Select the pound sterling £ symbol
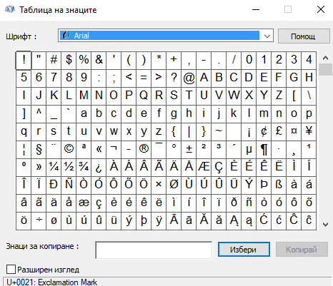333x286 pixels. pyautogui.click(x=279, y=132)
